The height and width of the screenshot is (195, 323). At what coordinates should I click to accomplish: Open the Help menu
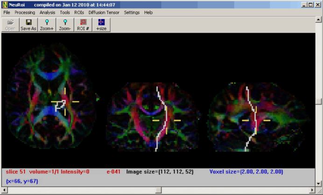pyautogui.click(x=148, y=12)
